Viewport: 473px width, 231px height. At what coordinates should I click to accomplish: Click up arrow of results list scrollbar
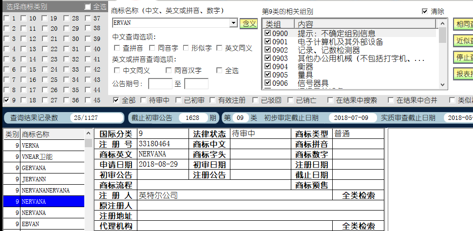(88, 134)
